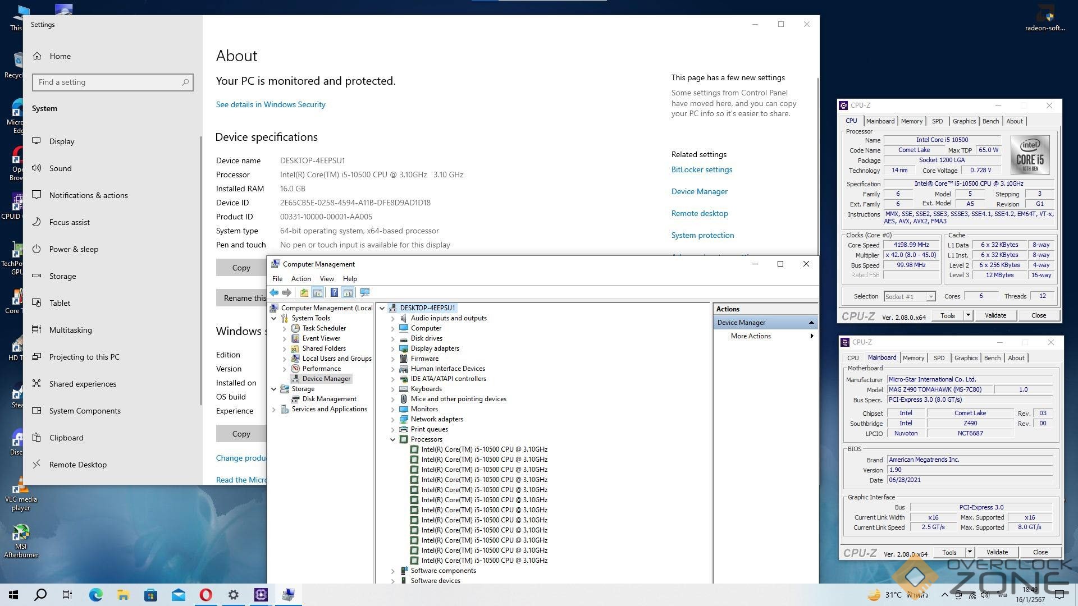Click the Show/Hide Console Tree toolbar icon

click(318, 292)
